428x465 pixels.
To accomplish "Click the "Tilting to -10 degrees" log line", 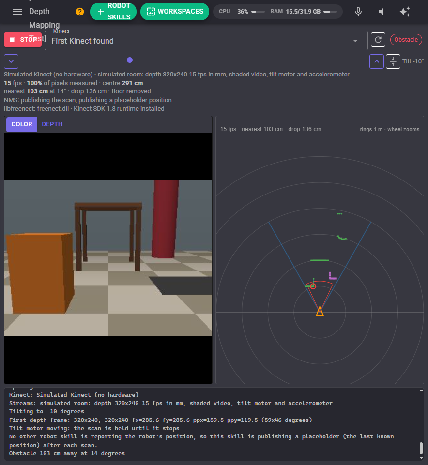I will [46, 411].
